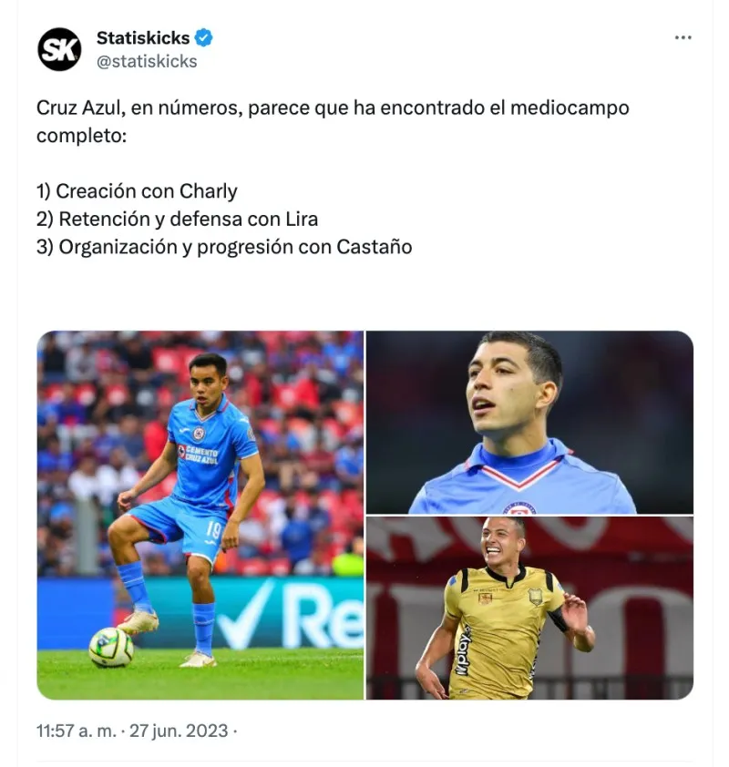
Task: Click the word 'completo:' in the tweet
Action: click(81, 136)
